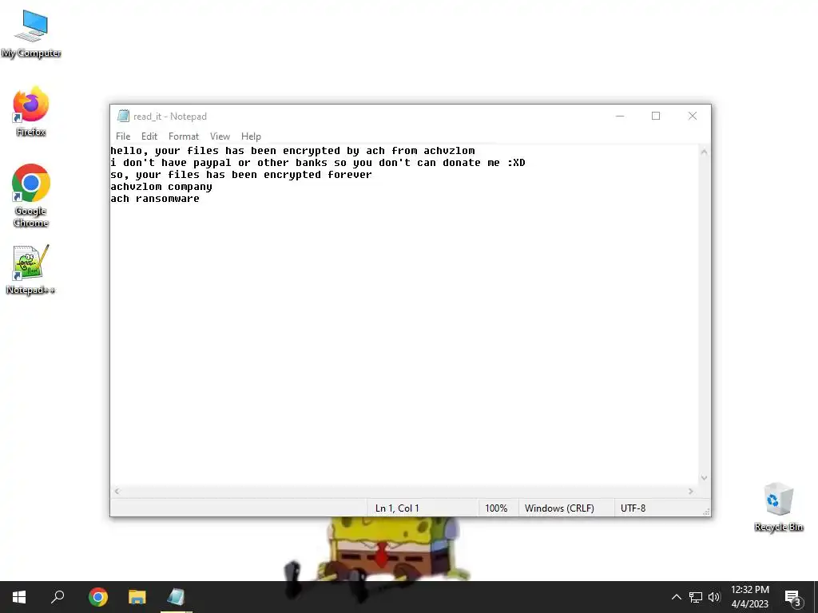This screenshot has width=818, height=613.
Task: Select the Google Chrome desktop shortcut
Action: click(31, 196)
